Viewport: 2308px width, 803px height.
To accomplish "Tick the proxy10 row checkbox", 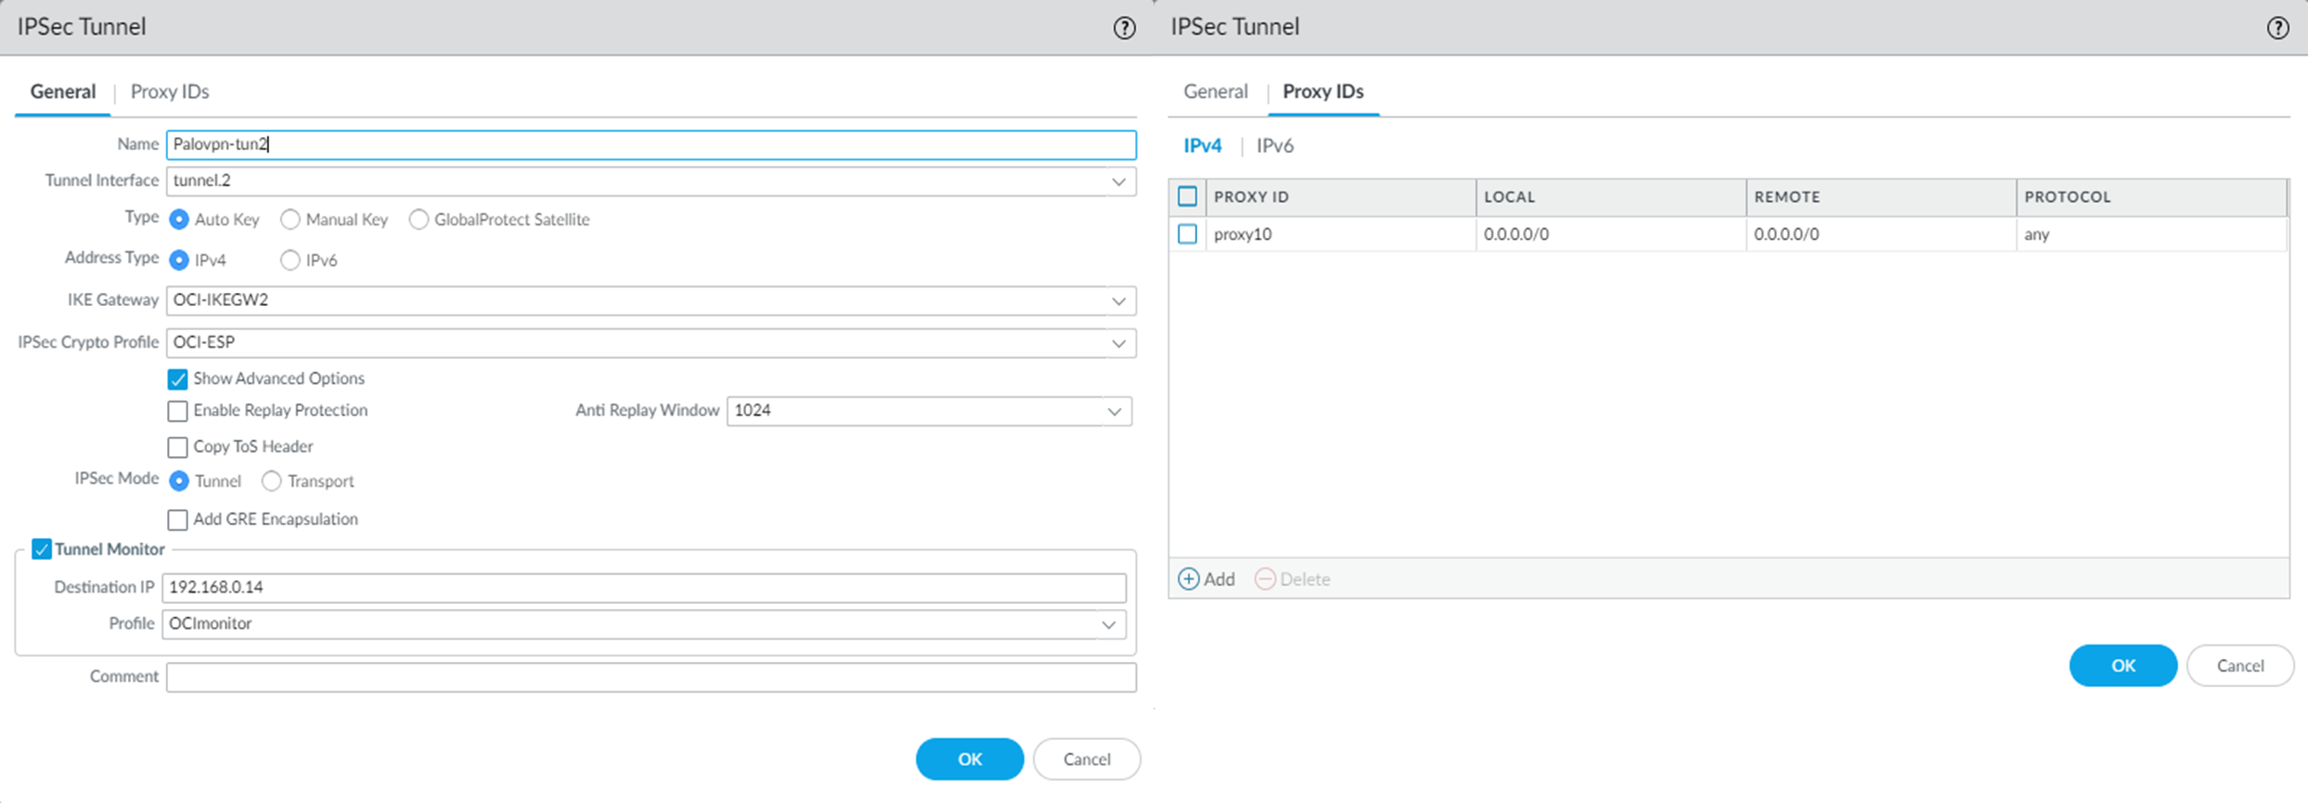I will pyautogui.click(x=1187, y=234).
